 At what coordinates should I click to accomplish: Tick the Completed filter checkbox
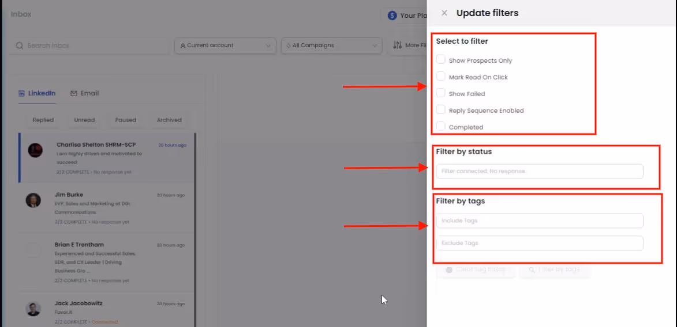pyautogui.click(x=440, y=127)
